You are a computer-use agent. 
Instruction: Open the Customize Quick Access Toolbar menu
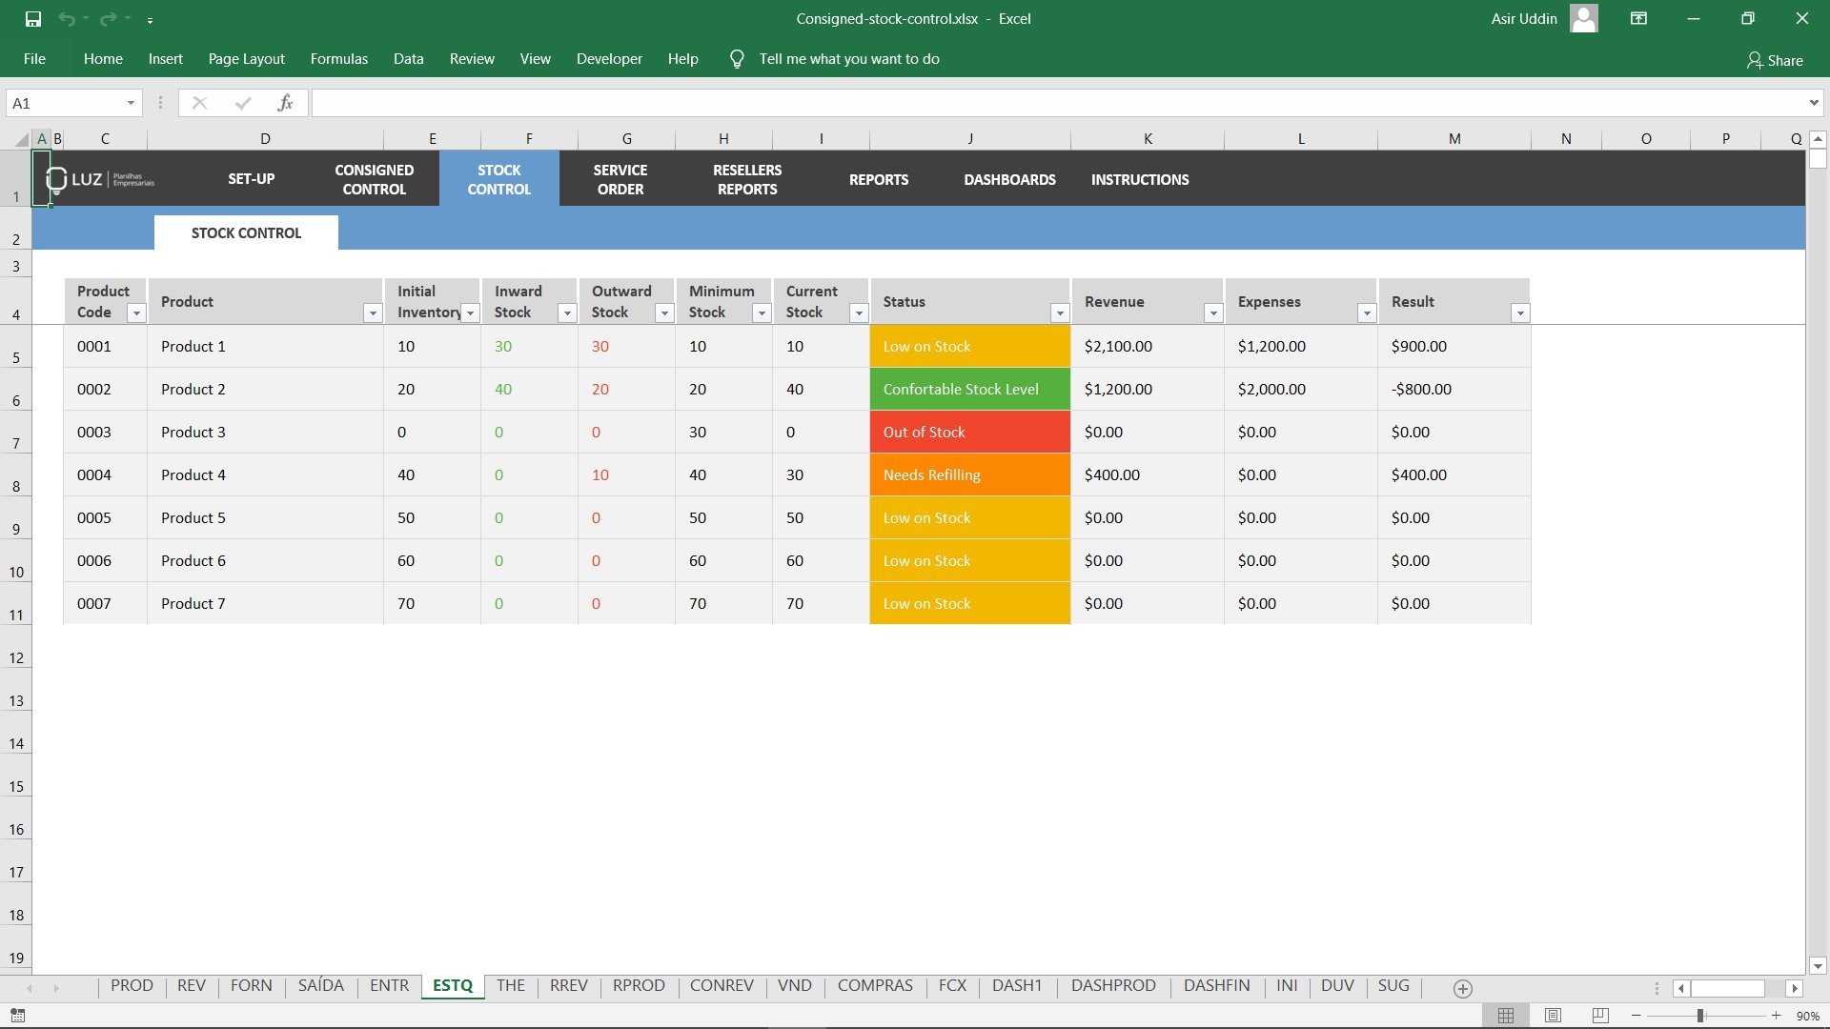pos(150,18)
